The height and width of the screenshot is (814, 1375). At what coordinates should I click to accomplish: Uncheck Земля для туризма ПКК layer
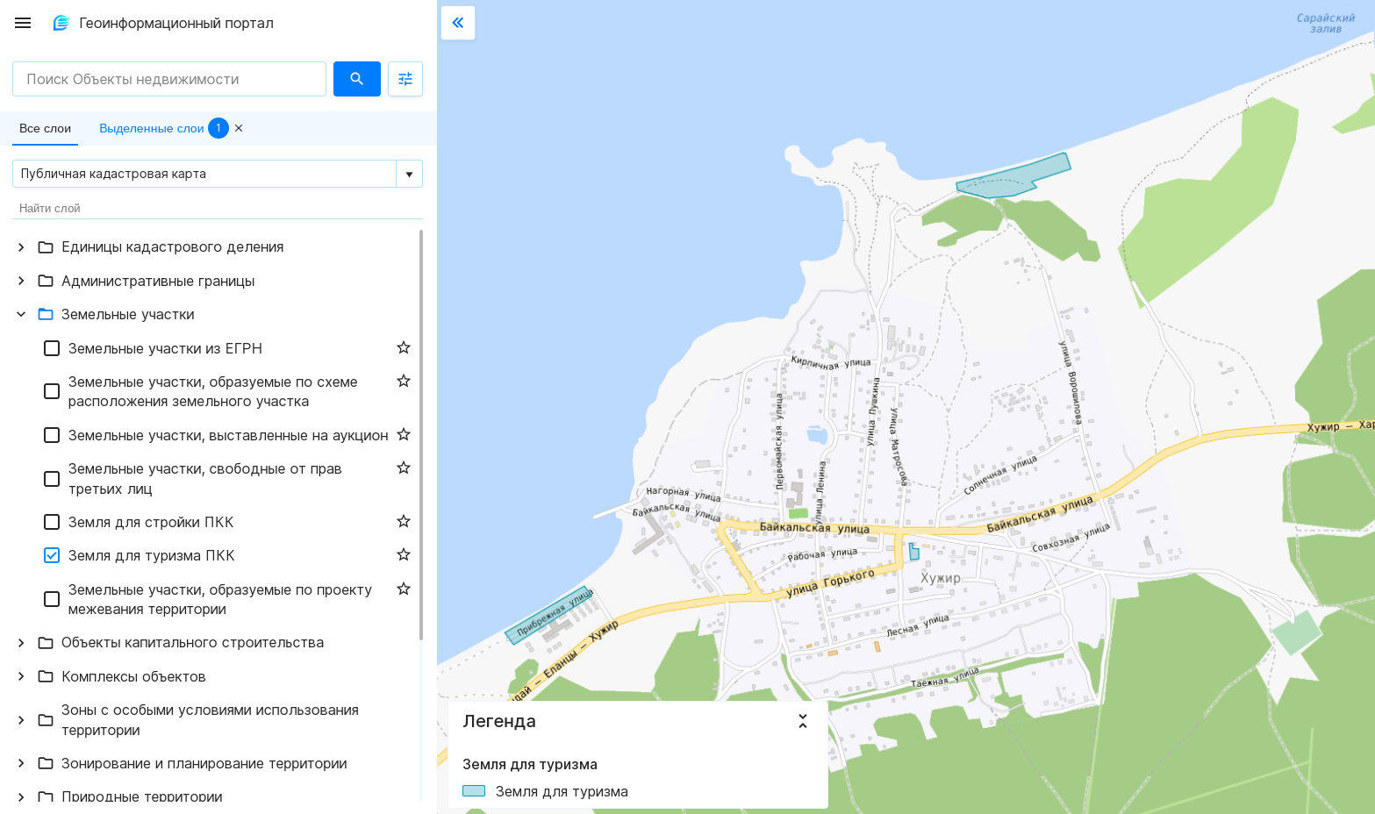52,555
